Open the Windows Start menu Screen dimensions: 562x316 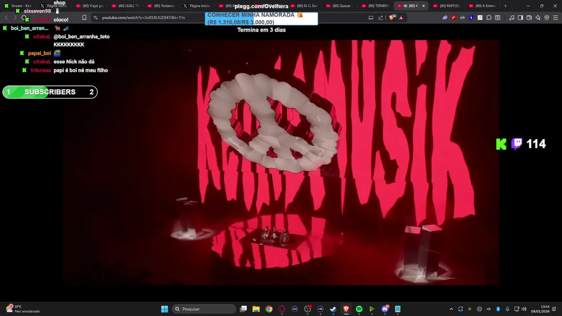[165, 309]
